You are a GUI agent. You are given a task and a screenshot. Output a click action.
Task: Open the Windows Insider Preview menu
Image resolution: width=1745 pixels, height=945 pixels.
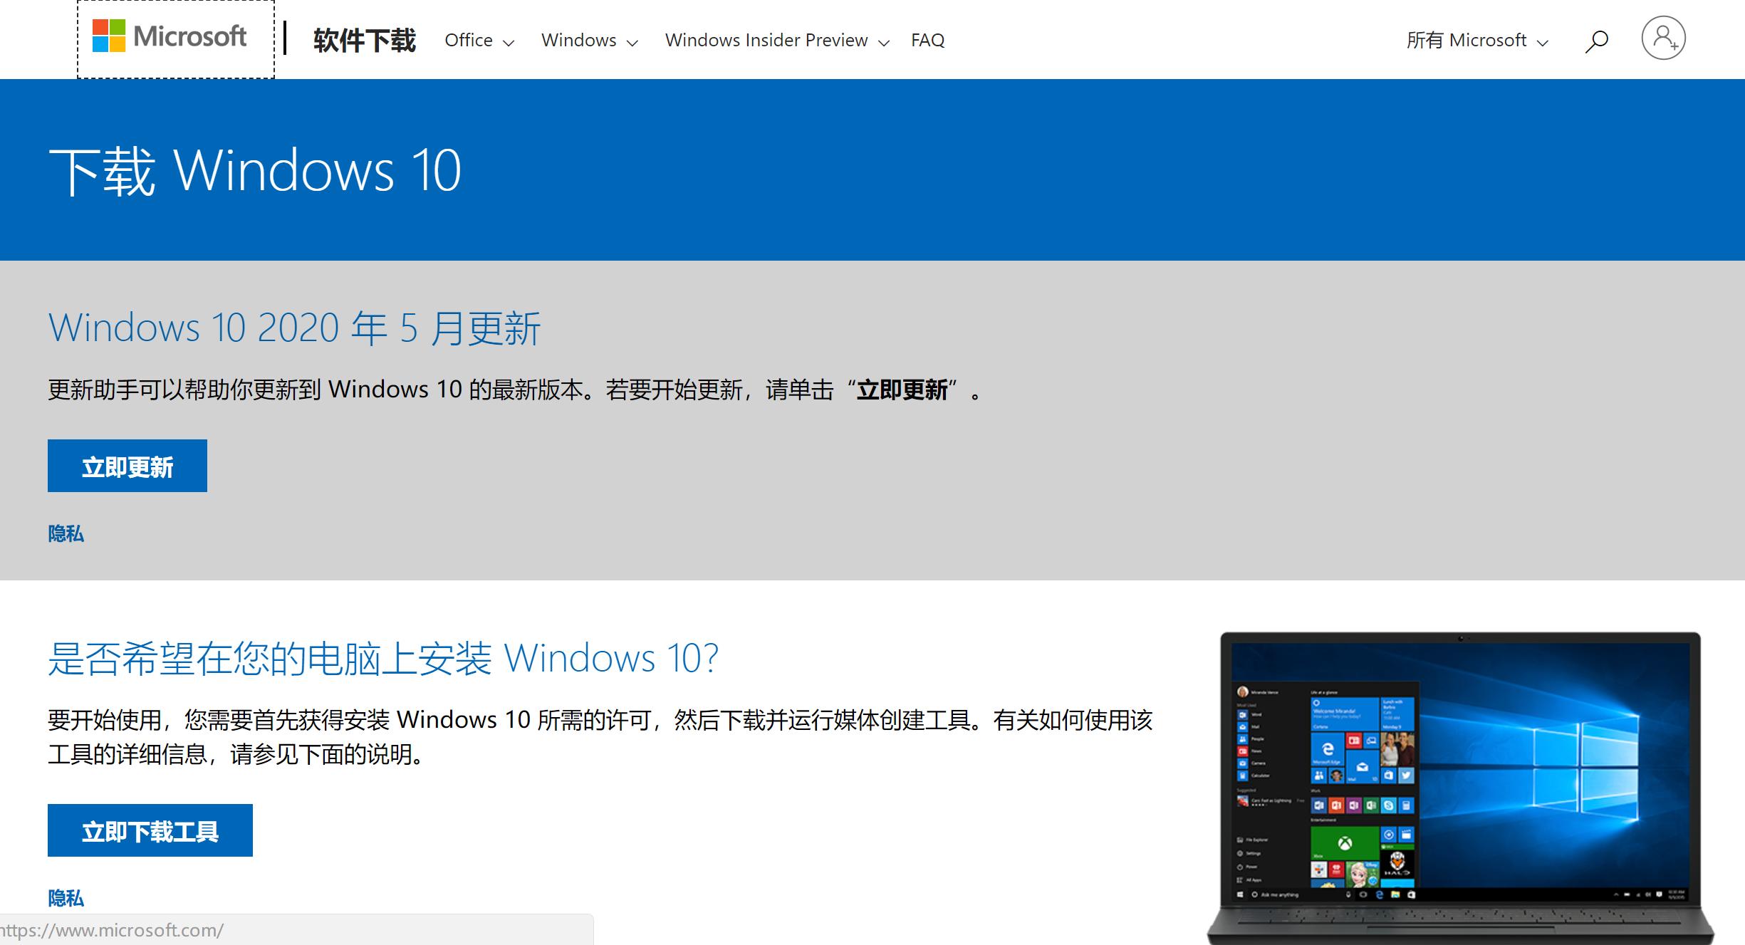[776, 41]
